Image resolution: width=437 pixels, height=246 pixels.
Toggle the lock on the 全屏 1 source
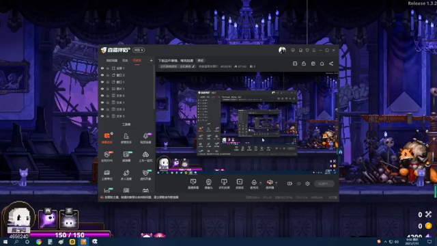[108, 68]
